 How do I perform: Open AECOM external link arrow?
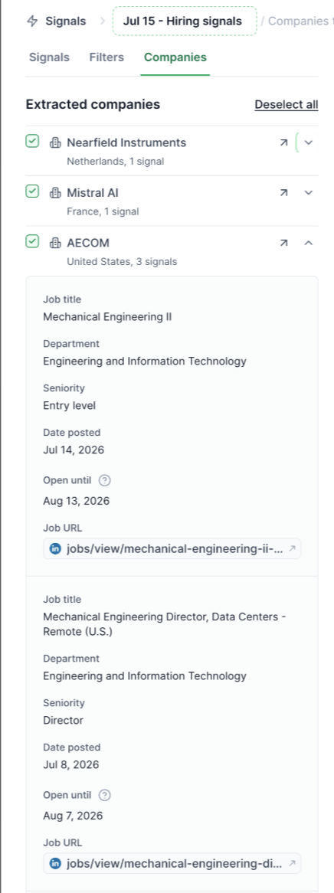(284, 243)
